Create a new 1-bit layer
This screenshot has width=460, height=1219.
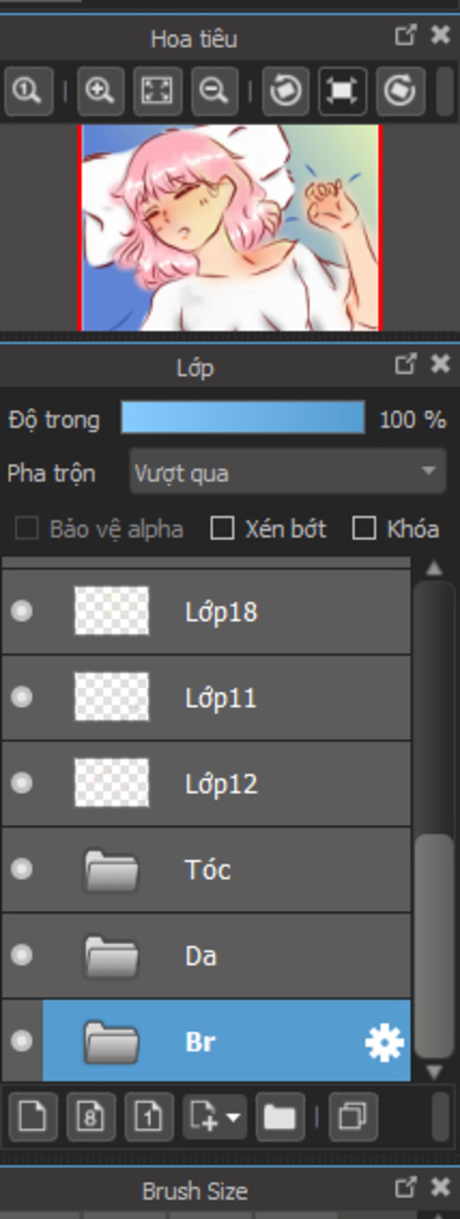tap(149, 1117)
